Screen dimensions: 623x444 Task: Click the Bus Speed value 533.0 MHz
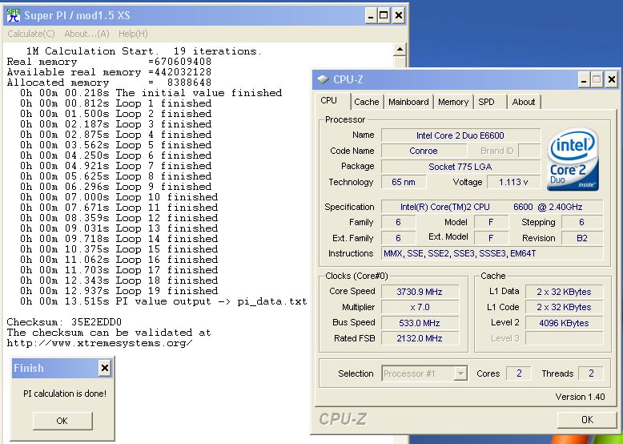(x=420, y=323)
